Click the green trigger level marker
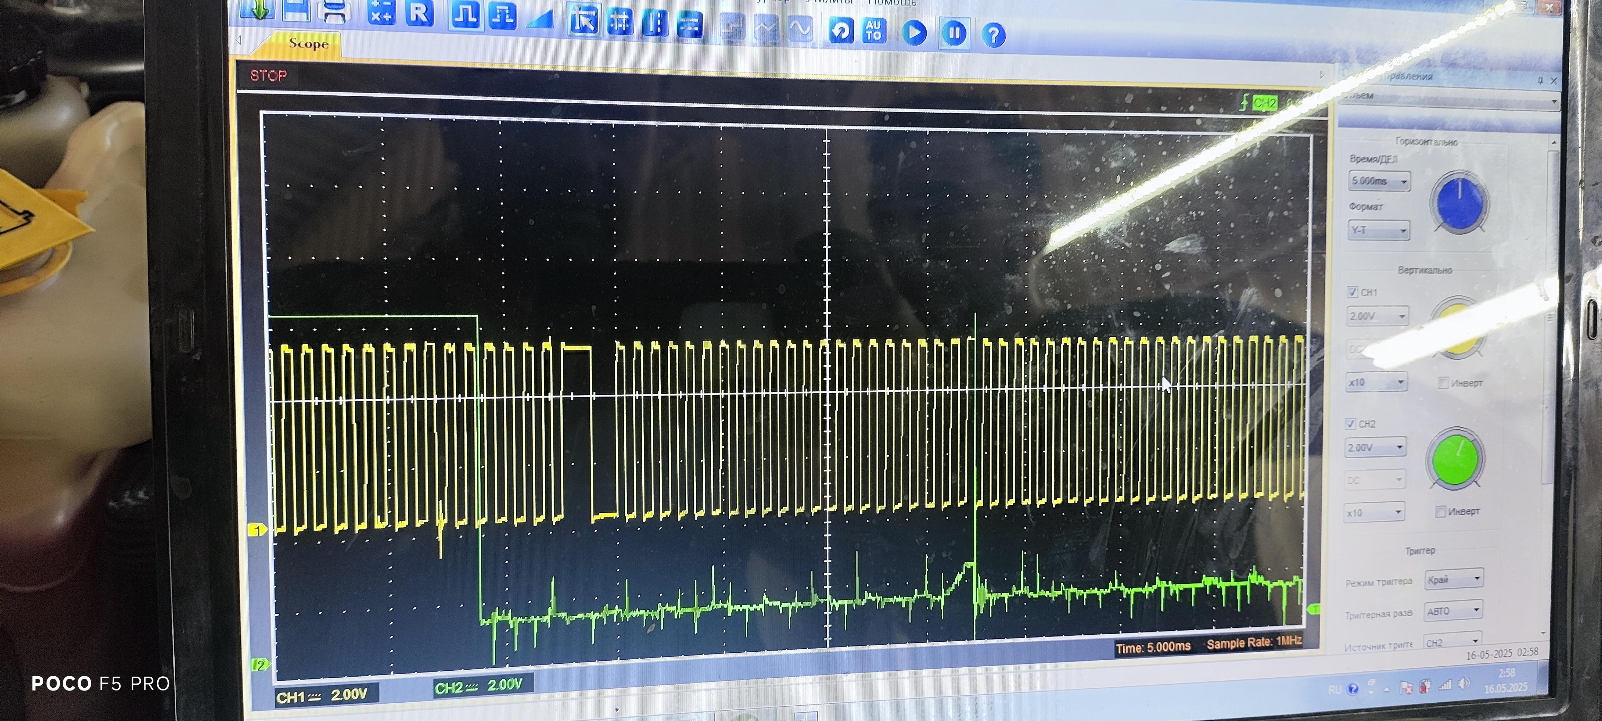 pyautogui.click(x=1313, y=609)
